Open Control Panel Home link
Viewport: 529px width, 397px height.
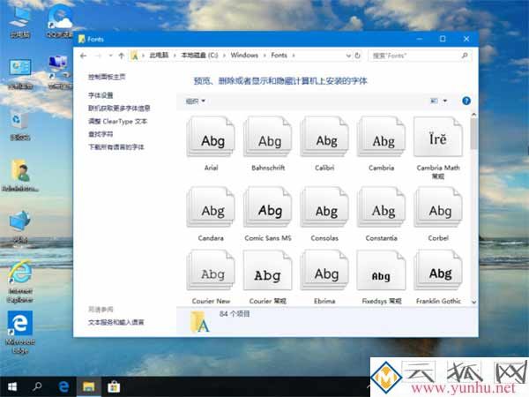tap(107, 77)
